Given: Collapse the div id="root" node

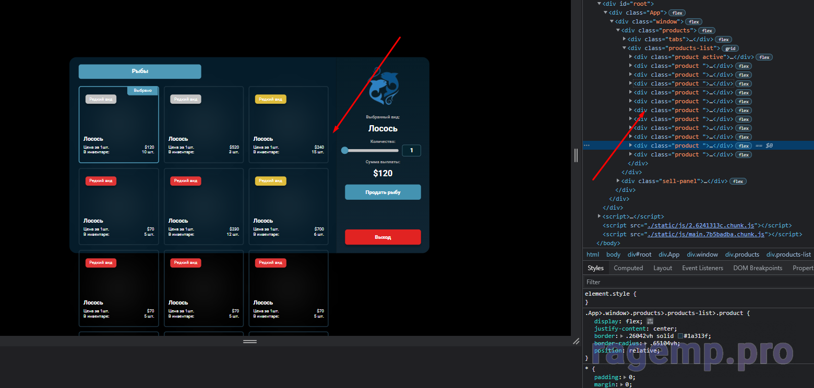Looking at the screenshot, I should pos(599,4).
